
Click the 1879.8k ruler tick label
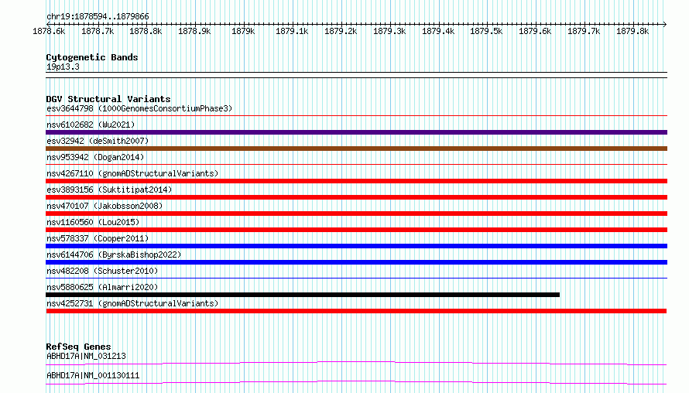point(632,31)
